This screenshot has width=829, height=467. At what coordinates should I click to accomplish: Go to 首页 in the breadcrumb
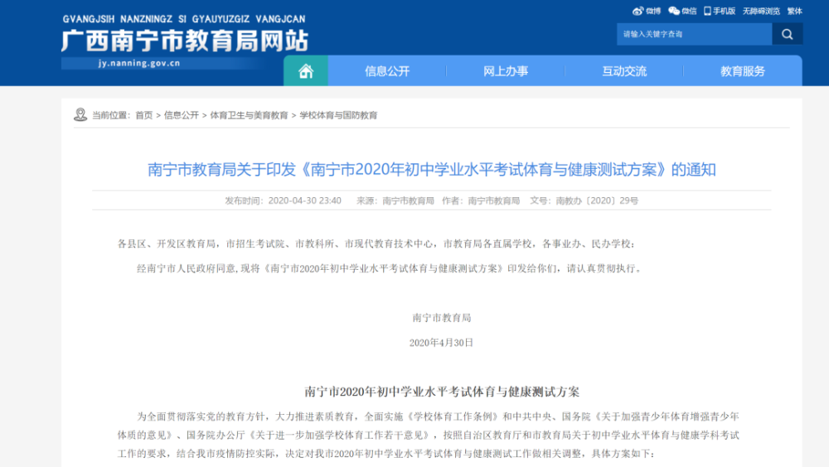tap(143, 115)
